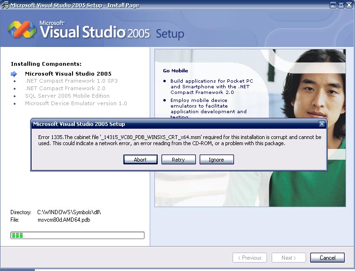Select .NET Compact Framework 1.0 SP3 item
Image resolution: width=355 pixels, height=271 pixels.
tap(71, 81)
